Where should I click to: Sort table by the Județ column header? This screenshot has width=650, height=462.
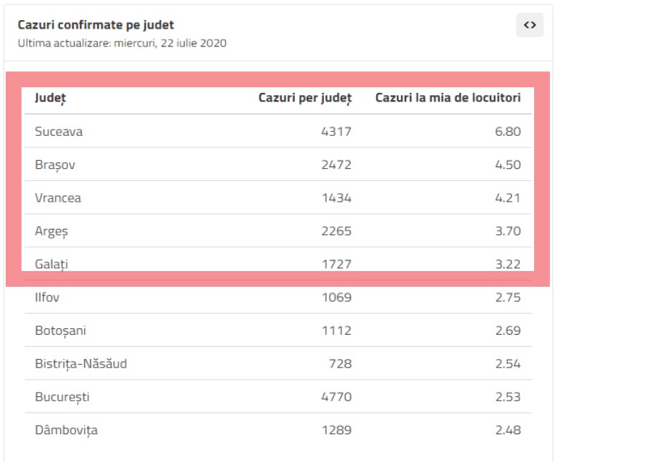47,98
